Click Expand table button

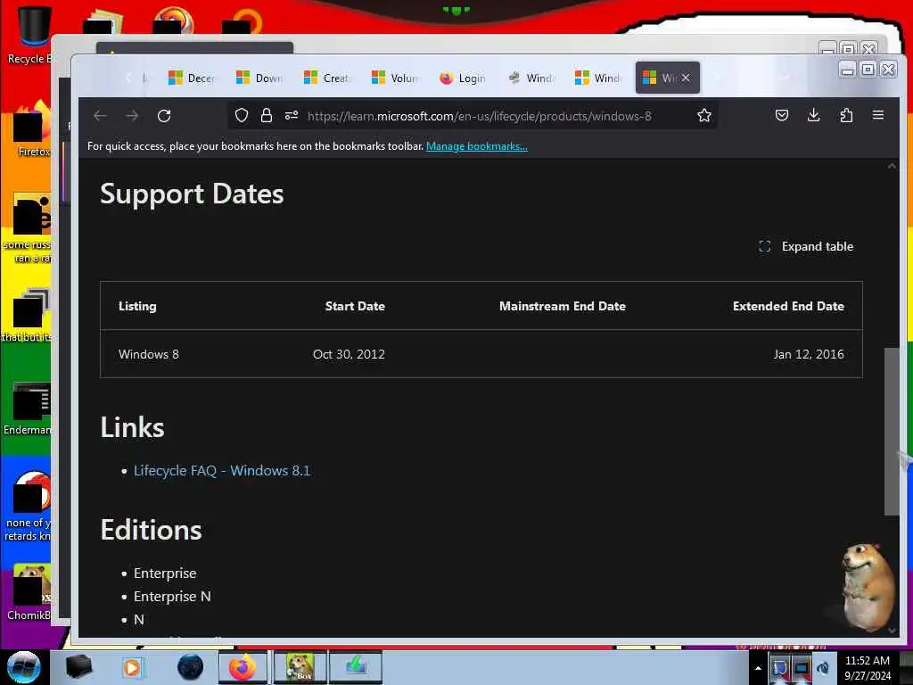(806, 246)
